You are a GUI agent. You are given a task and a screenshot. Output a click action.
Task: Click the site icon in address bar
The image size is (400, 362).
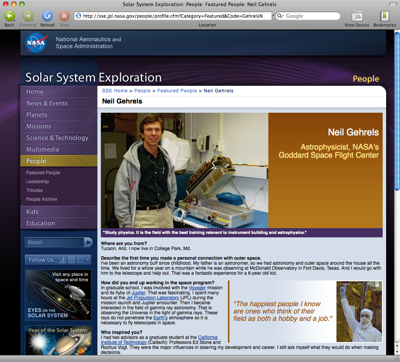click(x=79, y=16)
